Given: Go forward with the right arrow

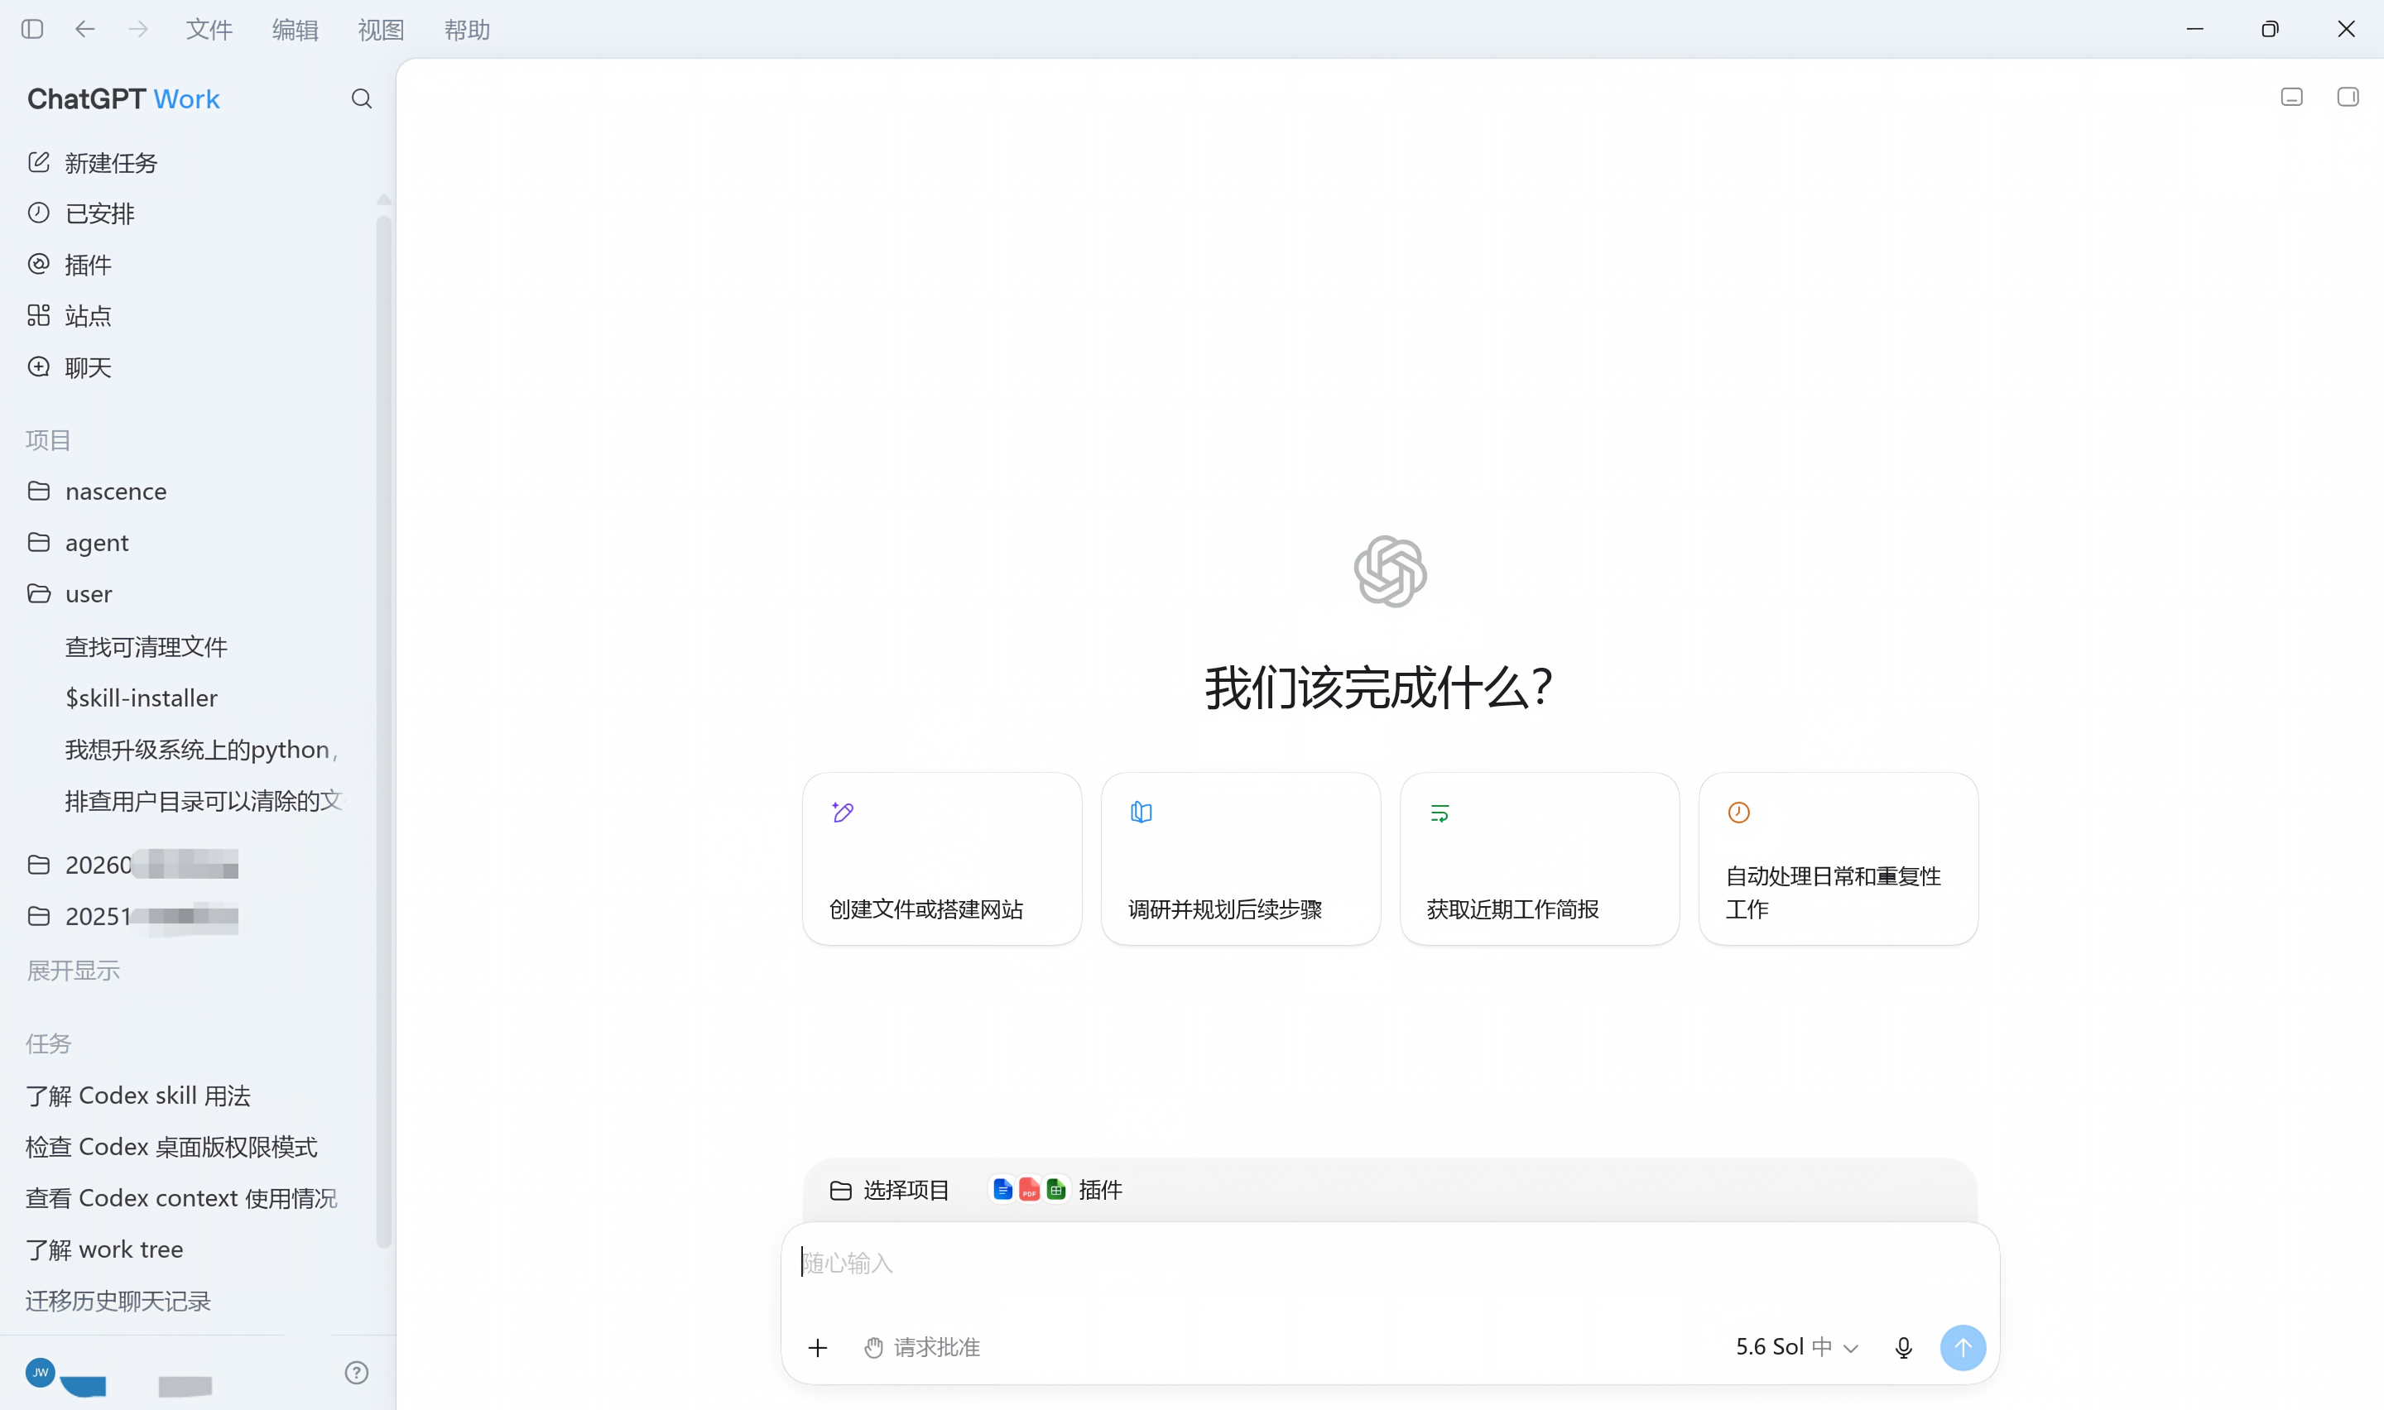Looking at the screenshot, I should pos(139,30).
